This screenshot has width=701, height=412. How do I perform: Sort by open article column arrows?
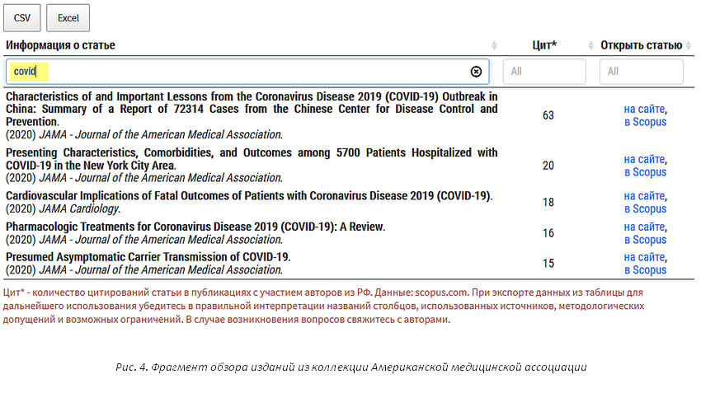(689, 45)
